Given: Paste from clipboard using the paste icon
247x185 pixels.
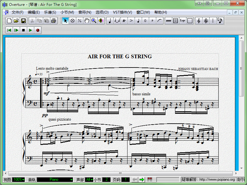Looking at the screenshot, I should click(47, 21).
